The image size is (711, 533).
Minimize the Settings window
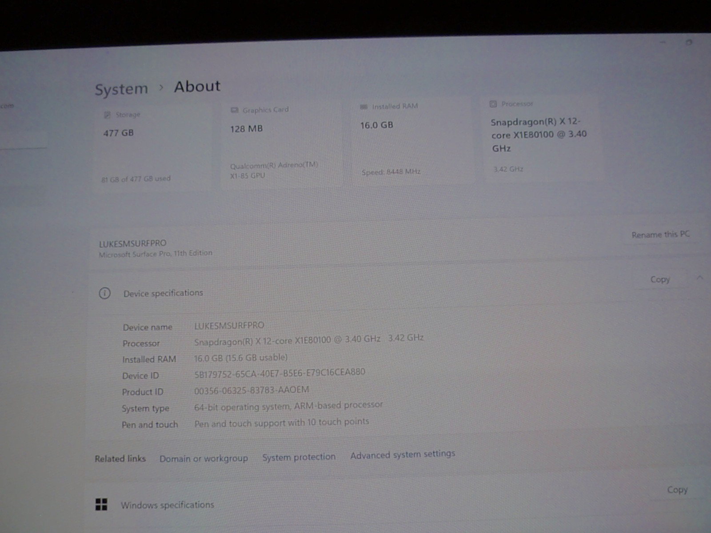click(x=663, y=43)
